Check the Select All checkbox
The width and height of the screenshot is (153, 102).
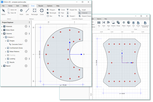coord(9,10)
